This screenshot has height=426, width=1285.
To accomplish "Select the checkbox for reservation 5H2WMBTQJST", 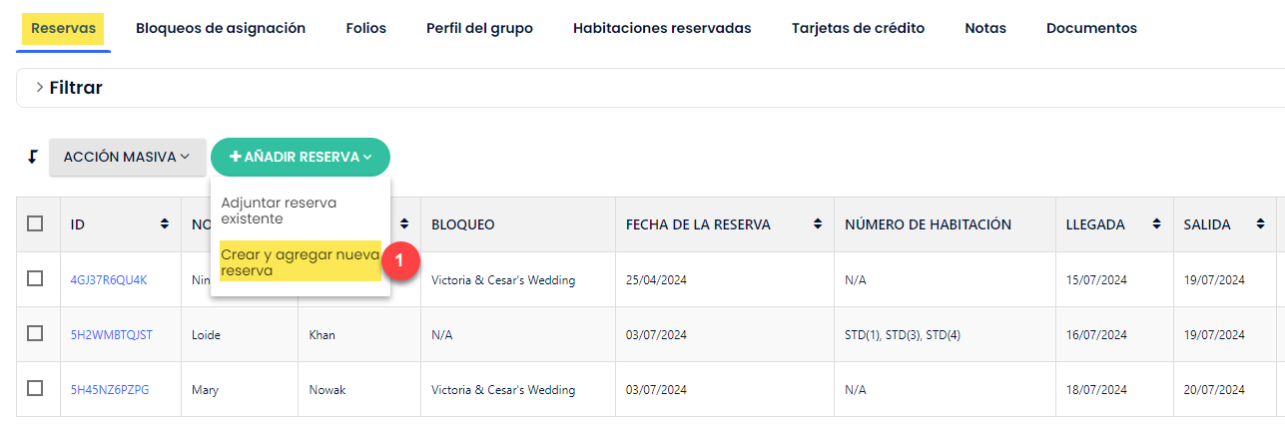I will coord(35,334).
